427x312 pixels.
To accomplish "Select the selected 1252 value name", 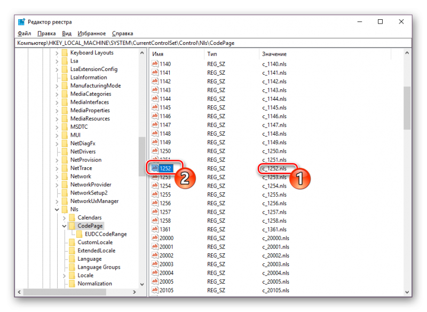I will point(165,168).
